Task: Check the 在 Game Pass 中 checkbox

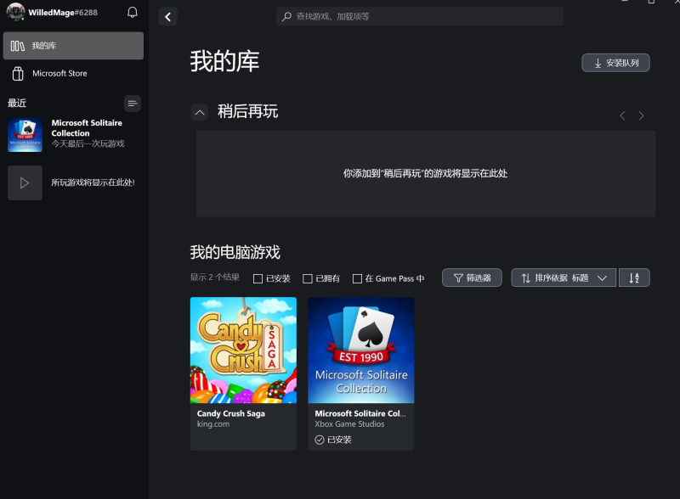Action: (x=357, y=278)
